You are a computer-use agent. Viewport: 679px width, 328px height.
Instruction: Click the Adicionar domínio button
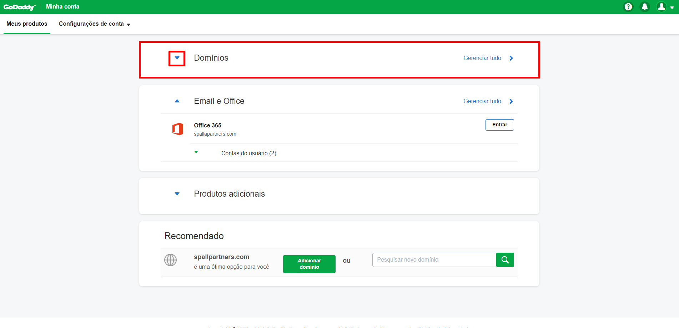[x=309, y=264]
